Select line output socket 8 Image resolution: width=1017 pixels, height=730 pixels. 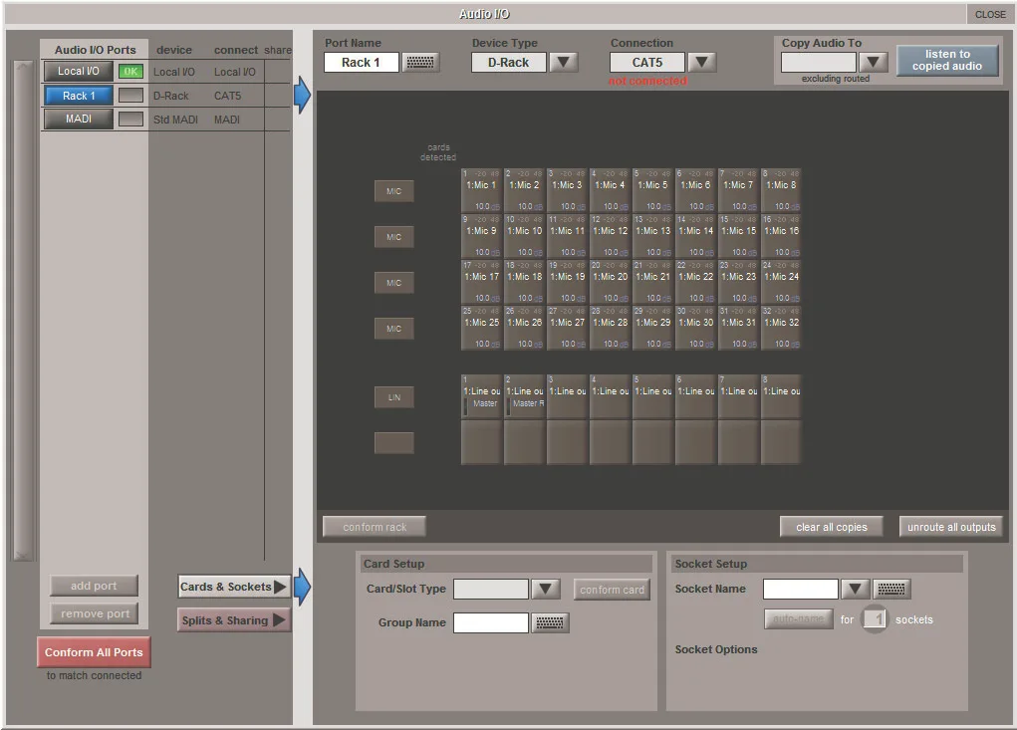click(x=781, y=396)
